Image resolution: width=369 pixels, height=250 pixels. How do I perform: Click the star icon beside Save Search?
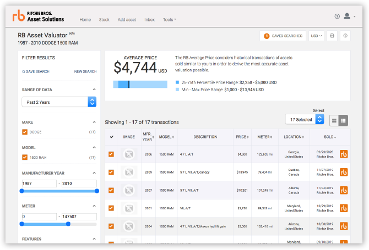[24, 71]
